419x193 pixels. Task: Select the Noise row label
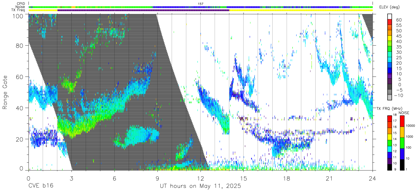point(20,7)
